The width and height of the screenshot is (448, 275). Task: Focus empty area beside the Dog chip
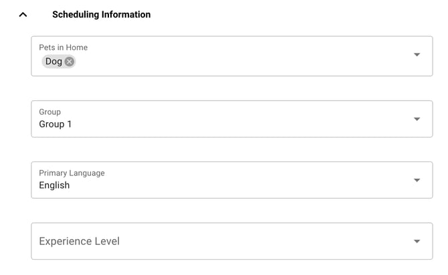click(234, 61)
